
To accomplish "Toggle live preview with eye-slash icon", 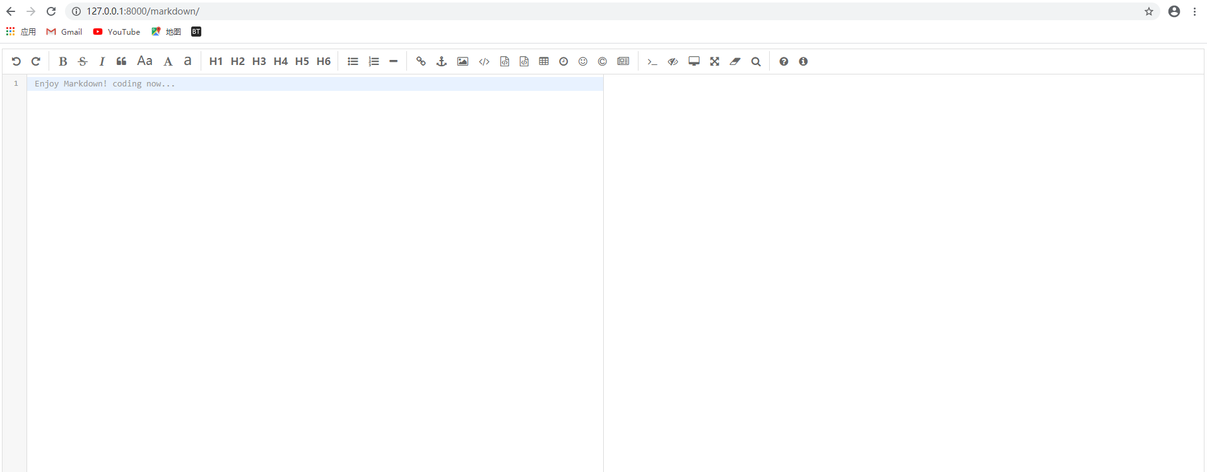I will click(673, 61).
